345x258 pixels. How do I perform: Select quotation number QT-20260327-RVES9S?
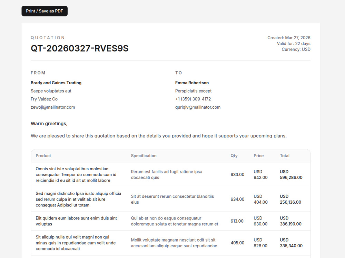79,48
